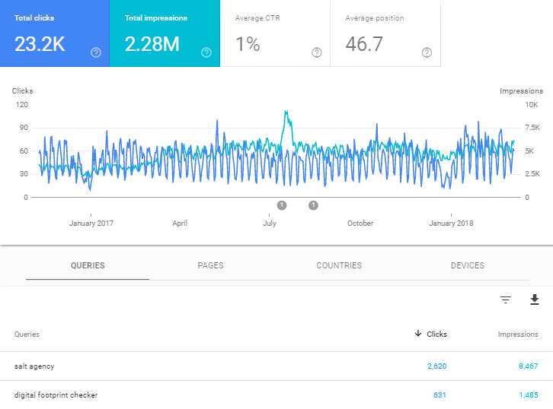Switch to the Queries tab
Viewport: 553px width, 409px height.
(88, 265)
